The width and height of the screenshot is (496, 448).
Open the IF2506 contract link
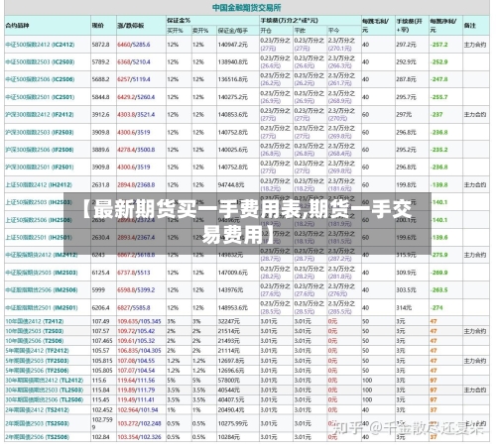pos(40,150)
